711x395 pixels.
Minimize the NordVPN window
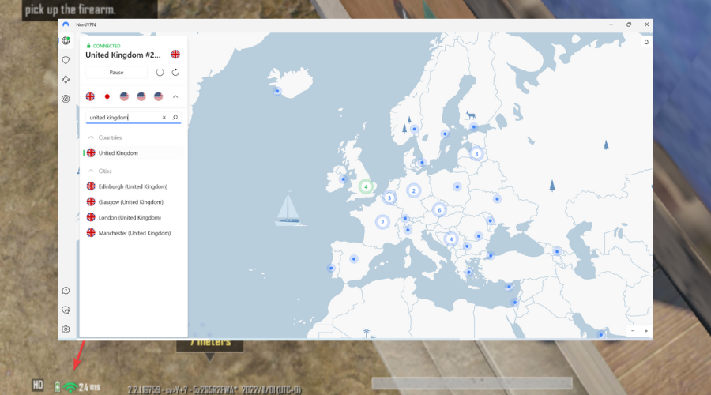click(611, 24)
